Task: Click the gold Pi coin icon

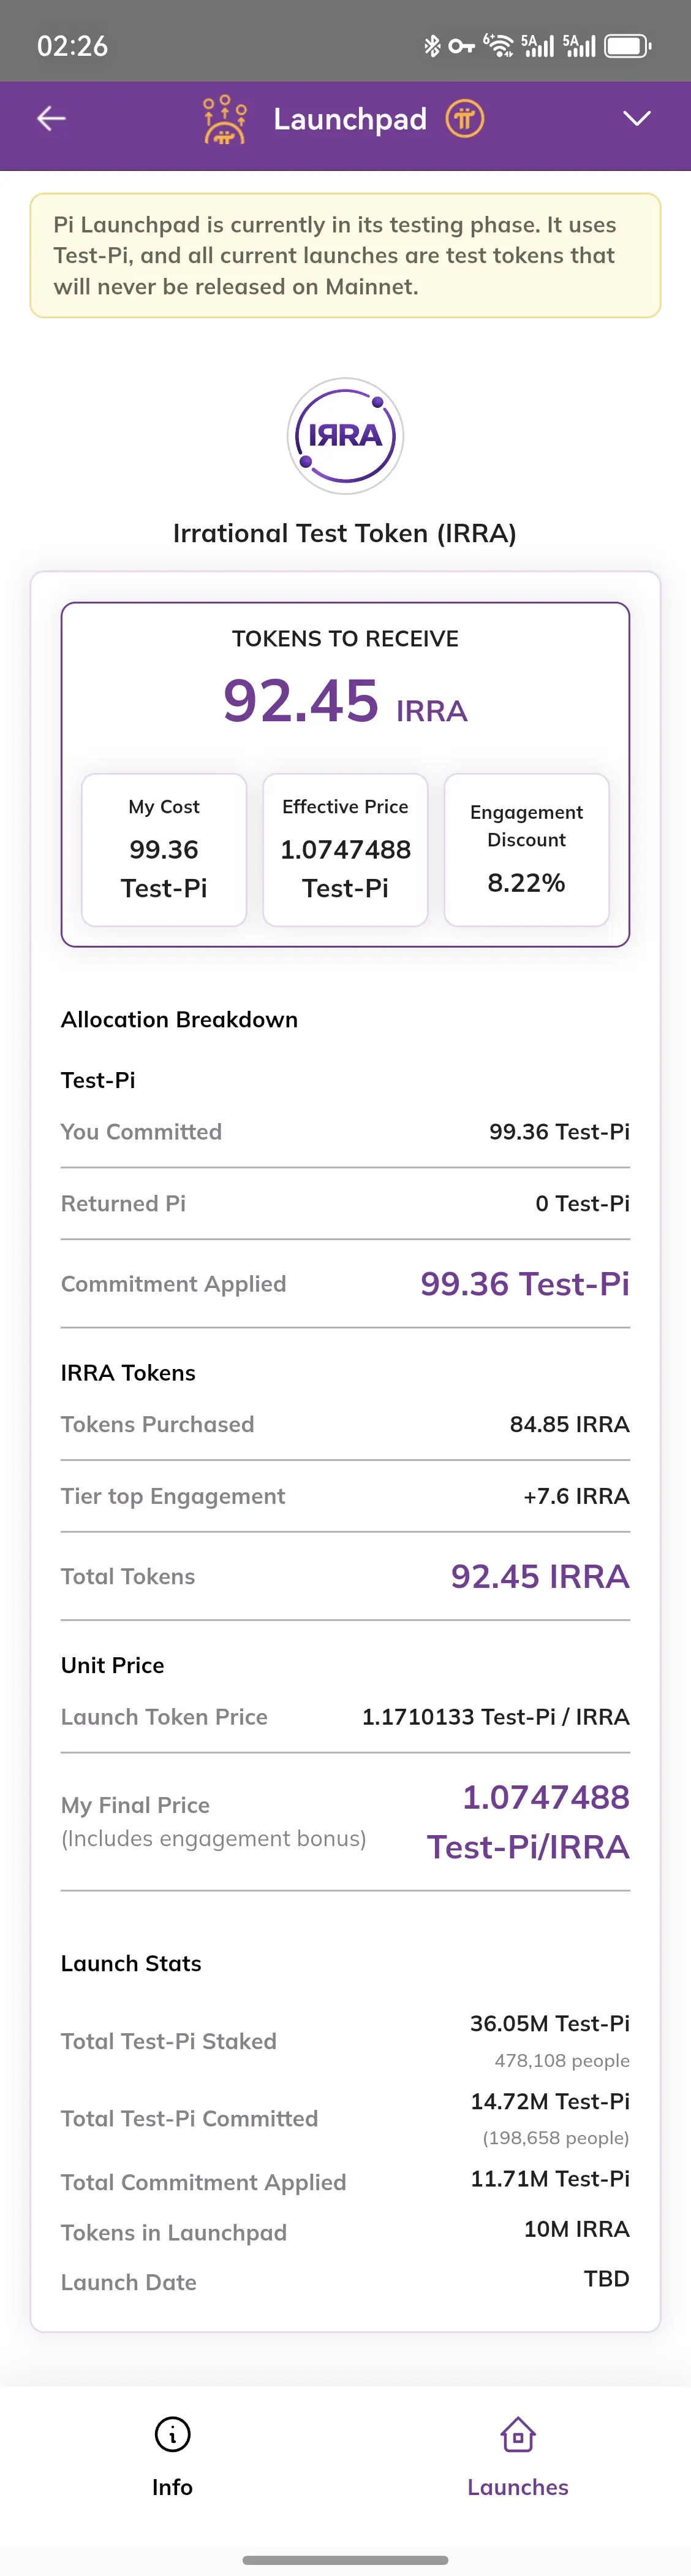Action: (x=464, y=119)
